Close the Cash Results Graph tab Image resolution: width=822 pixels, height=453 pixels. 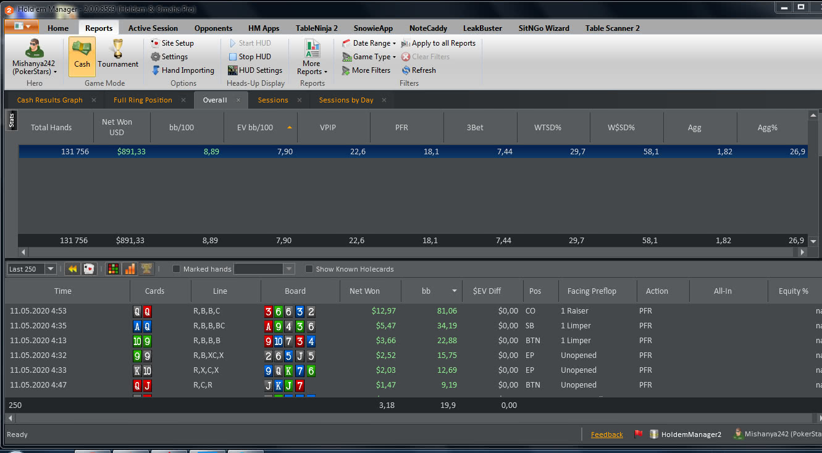point(94,100)
